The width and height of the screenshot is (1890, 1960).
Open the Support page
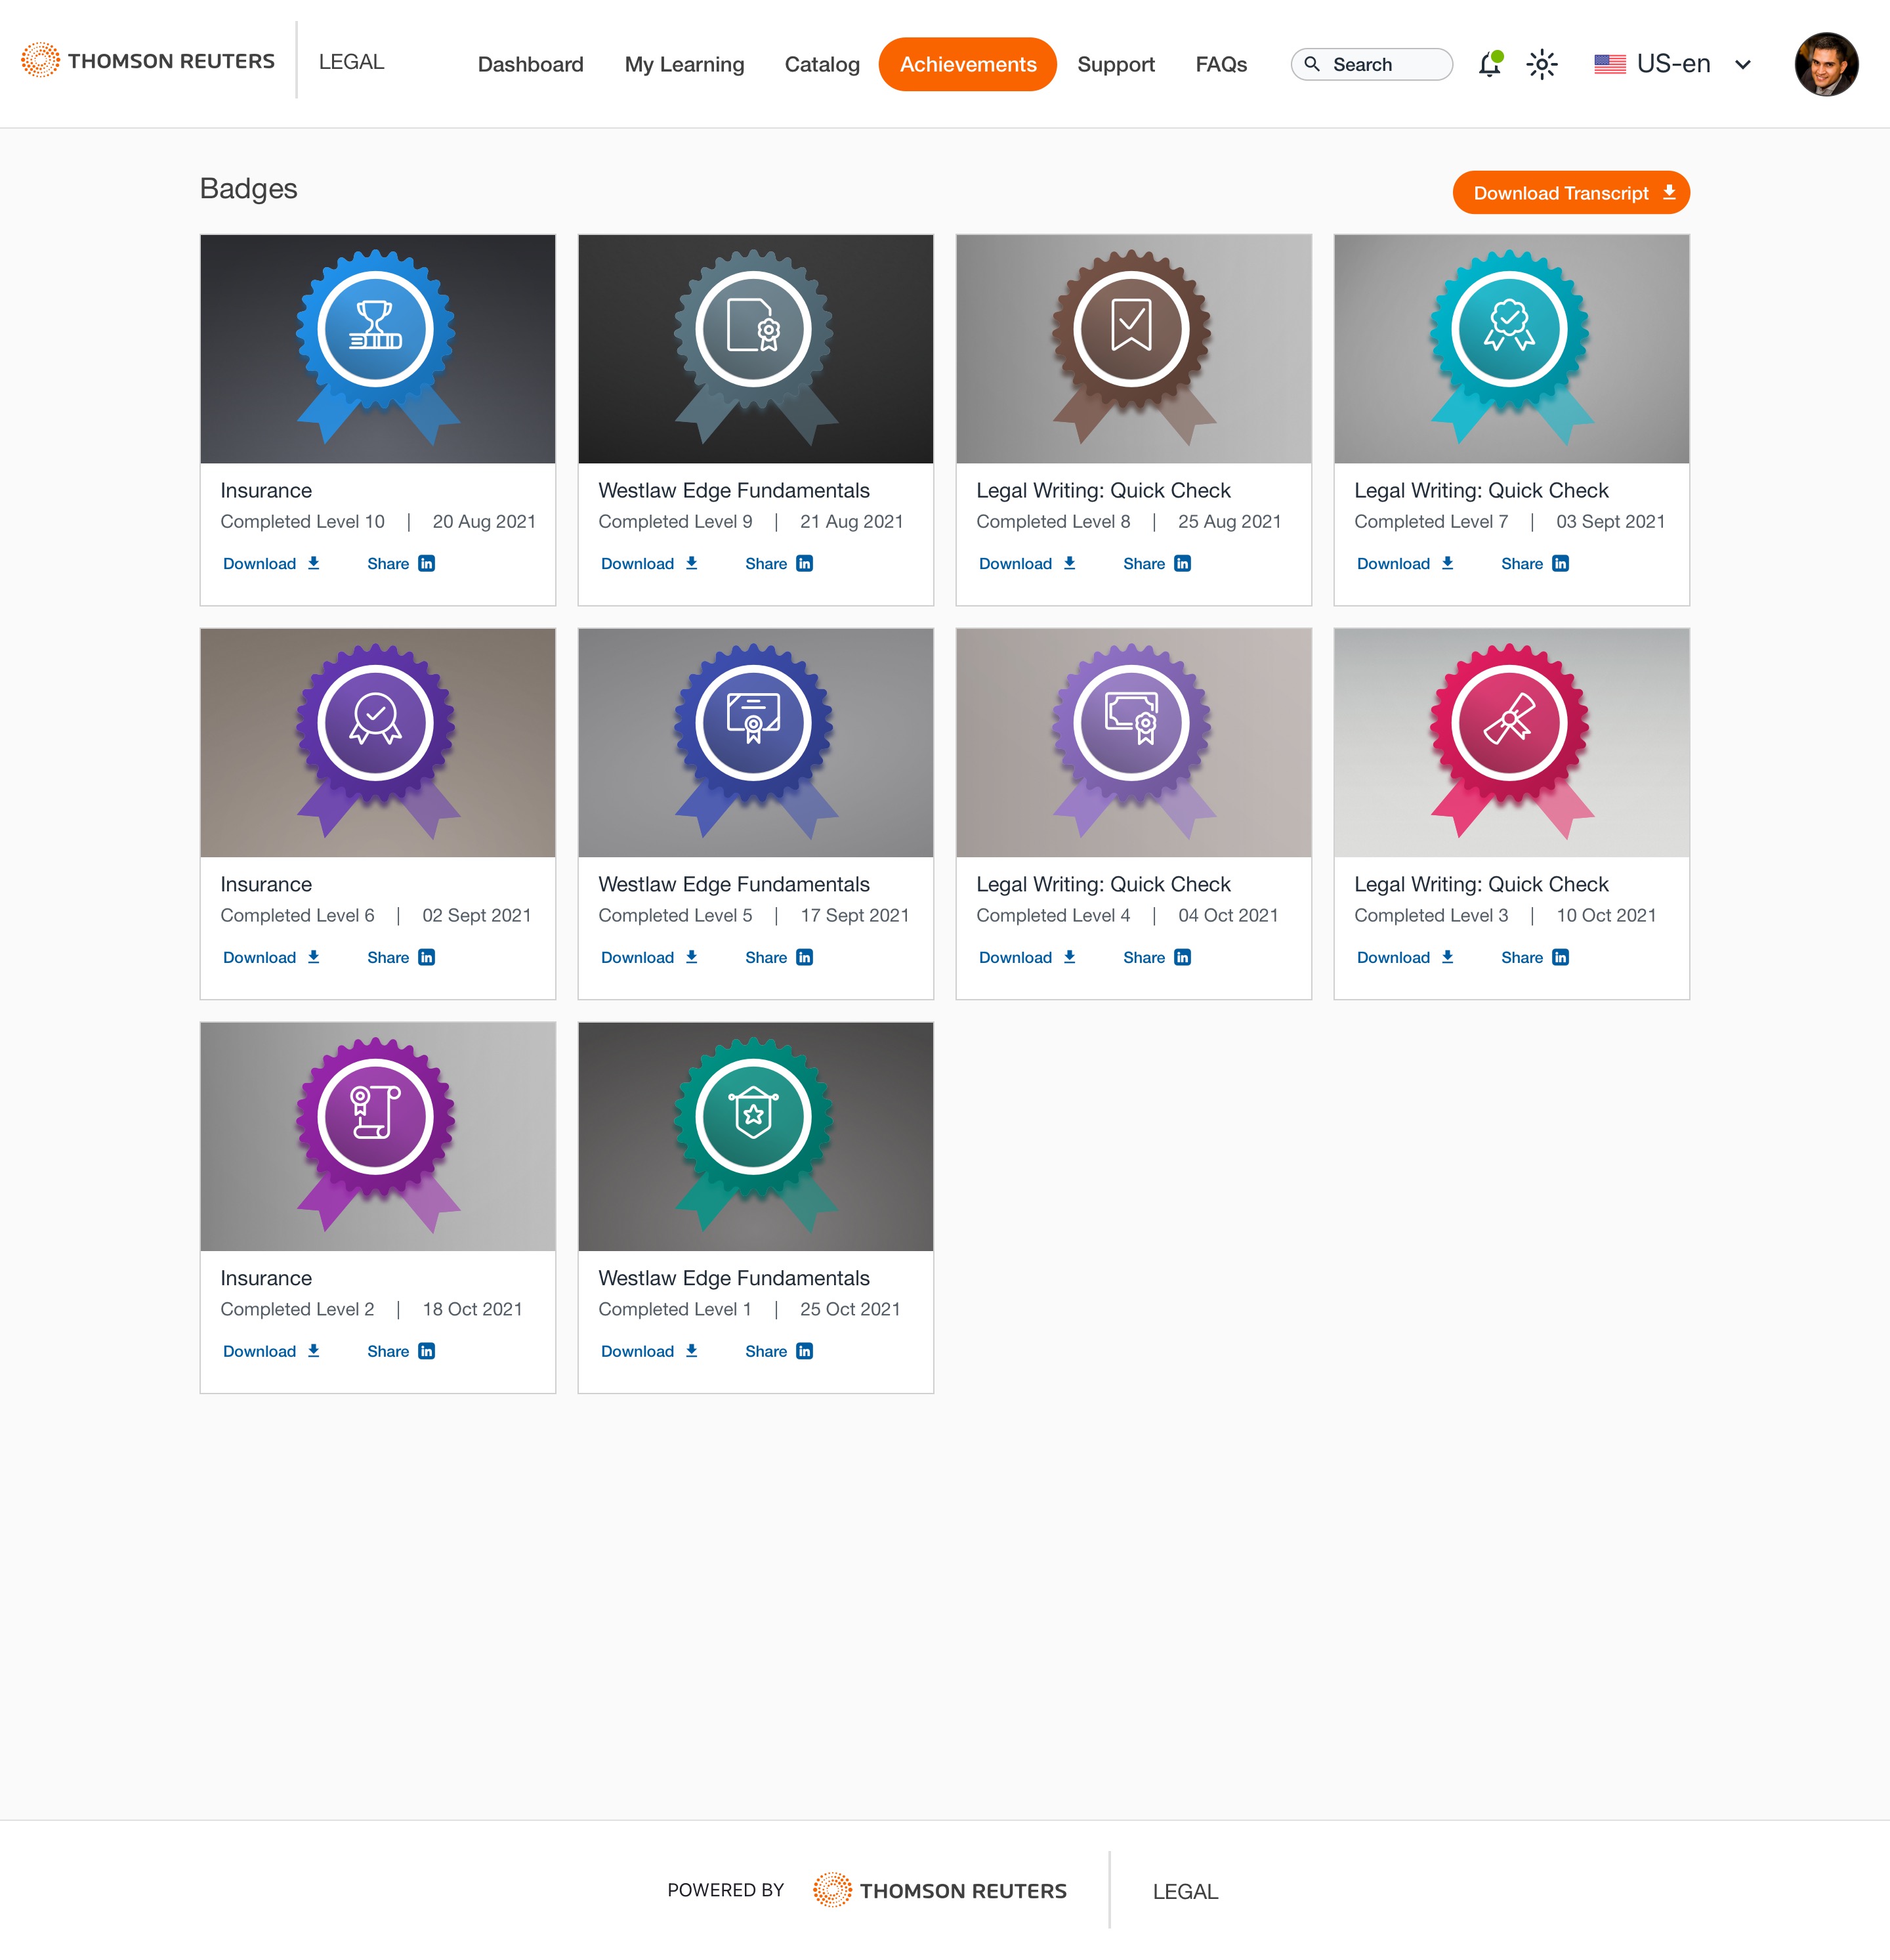(x=1115, y=64)
